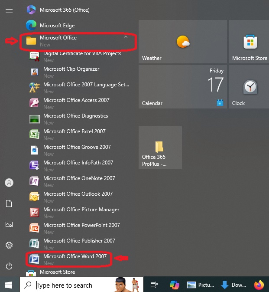Open Task View from the taskbar

[x=154, y=285]
